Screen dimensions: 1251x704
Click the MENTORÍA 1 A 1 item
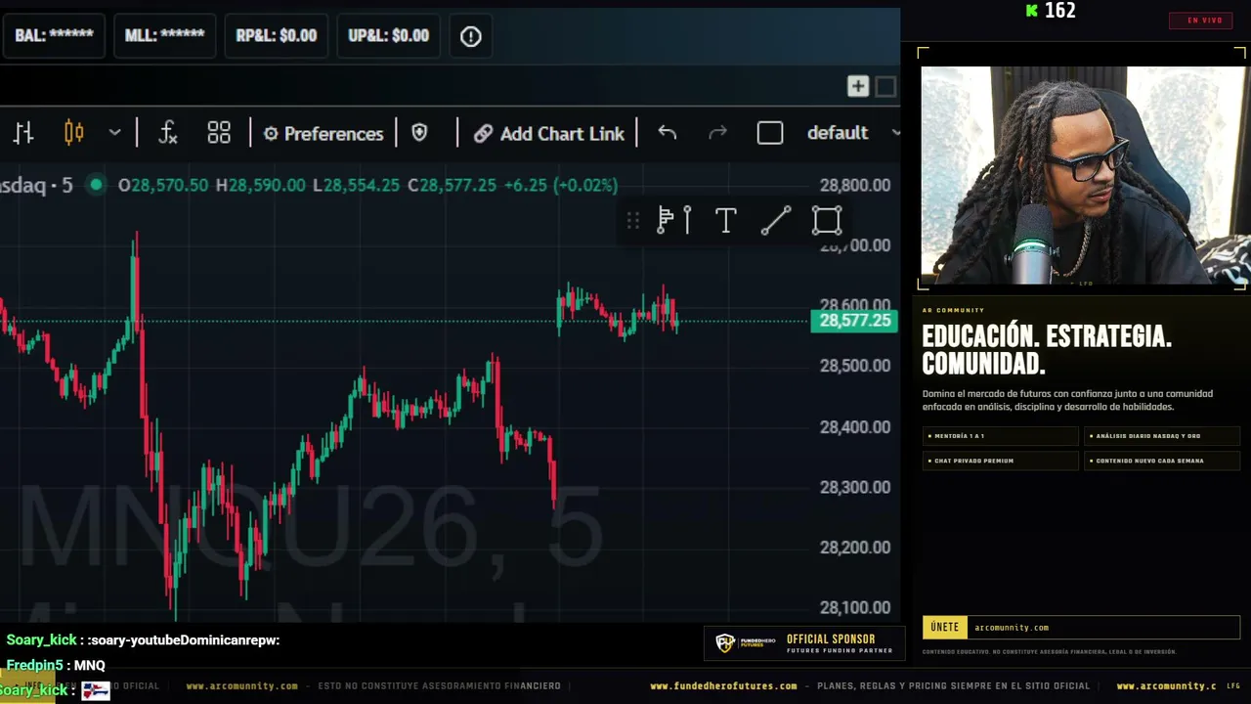click(1000, 436)
